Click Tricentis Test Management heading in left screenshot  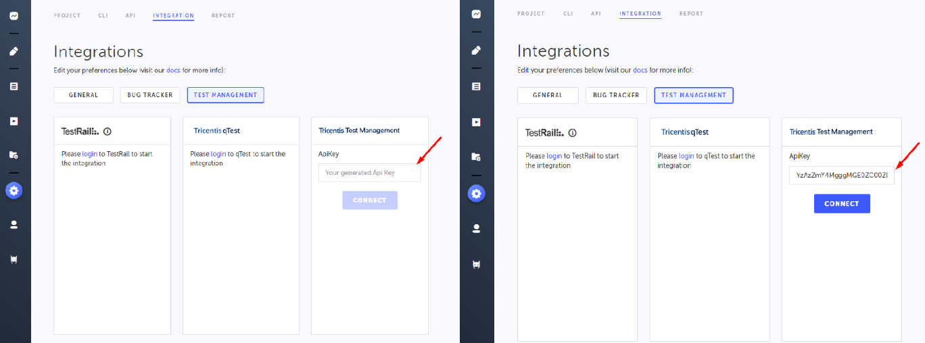pos(359,130)
